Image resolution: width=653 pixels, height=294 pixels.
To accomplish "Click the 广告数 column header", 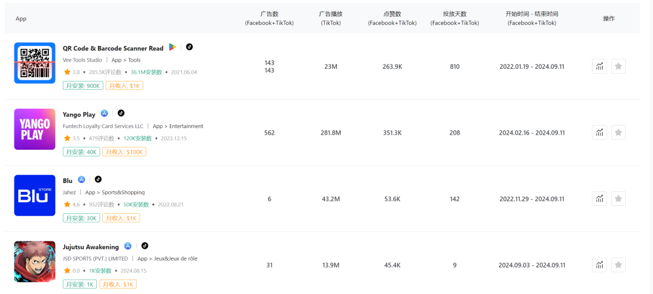I will [x=270, y=18].
